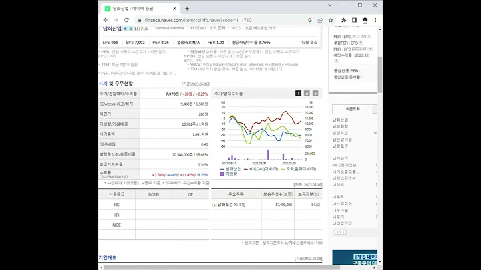Open 나라엠앤디 in sidebar list
This screenshot has width=481, height=270.
point(342,223)
